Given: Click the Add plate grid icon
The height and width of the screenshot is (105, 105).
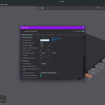Looking at the screenshot, I should pyautogui.click(x=42, y=8).
